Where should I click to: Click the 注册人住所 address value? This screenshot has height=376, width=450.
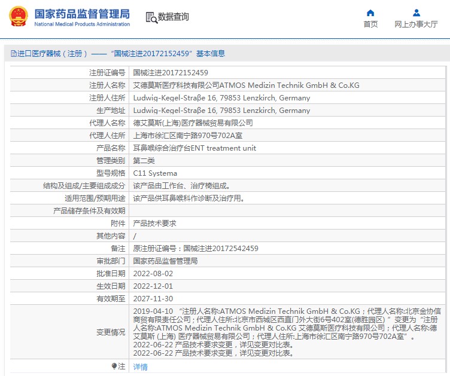coord(221,98)
